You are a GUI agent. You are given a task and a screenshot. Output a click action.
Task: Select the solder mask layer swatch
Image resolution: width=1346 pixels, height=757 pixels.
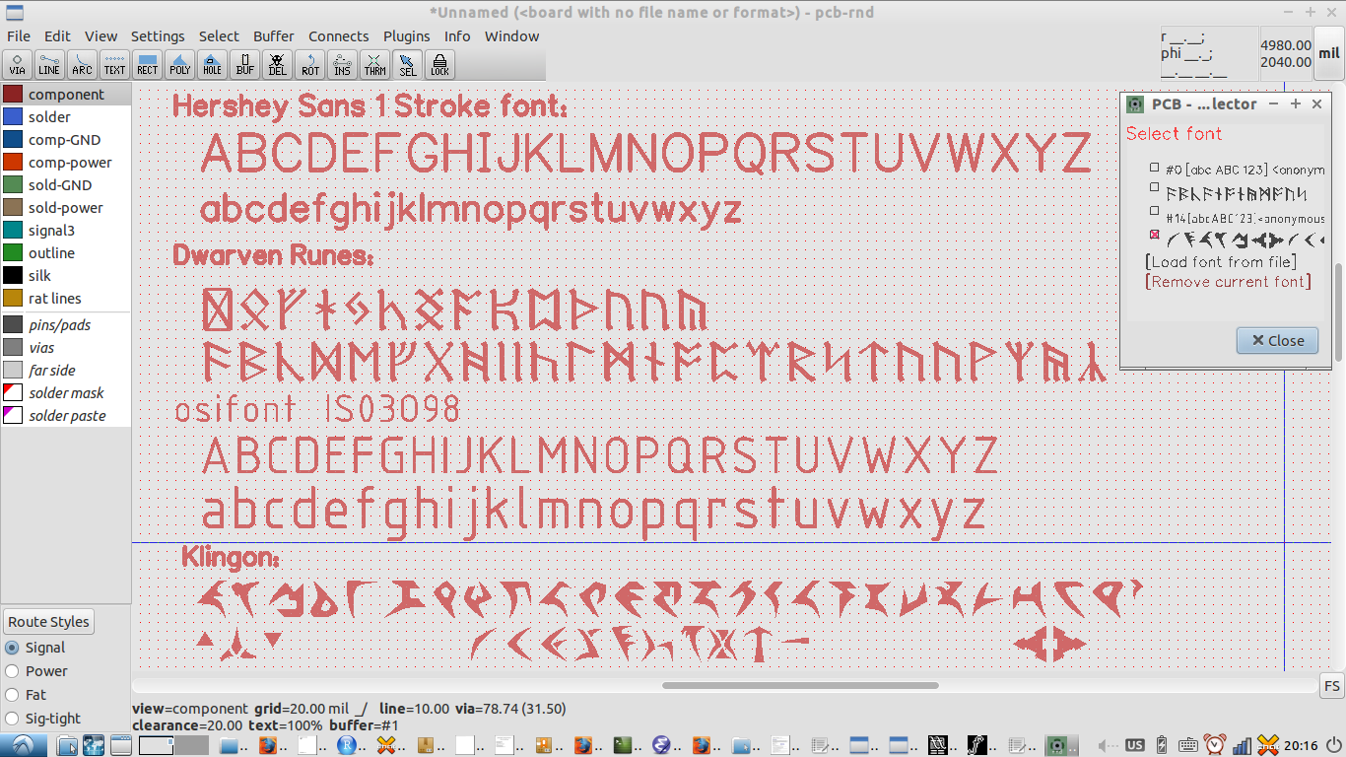pos(12,392)
